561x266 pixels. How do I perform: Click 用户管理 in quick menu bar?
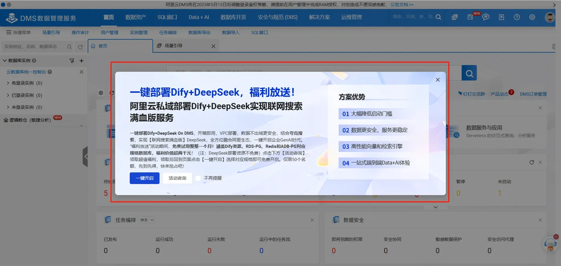coord(109,32)
